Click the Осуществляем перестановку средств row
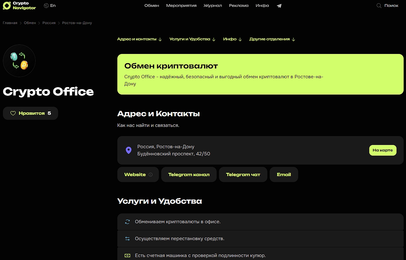 point(260,239)
